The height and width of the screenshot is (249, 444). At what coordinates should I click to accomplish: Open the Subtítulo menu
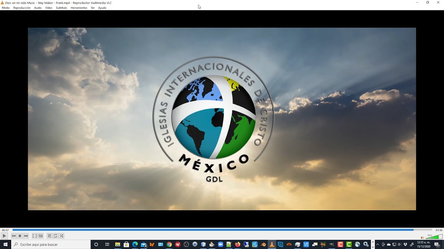point(61,8)
